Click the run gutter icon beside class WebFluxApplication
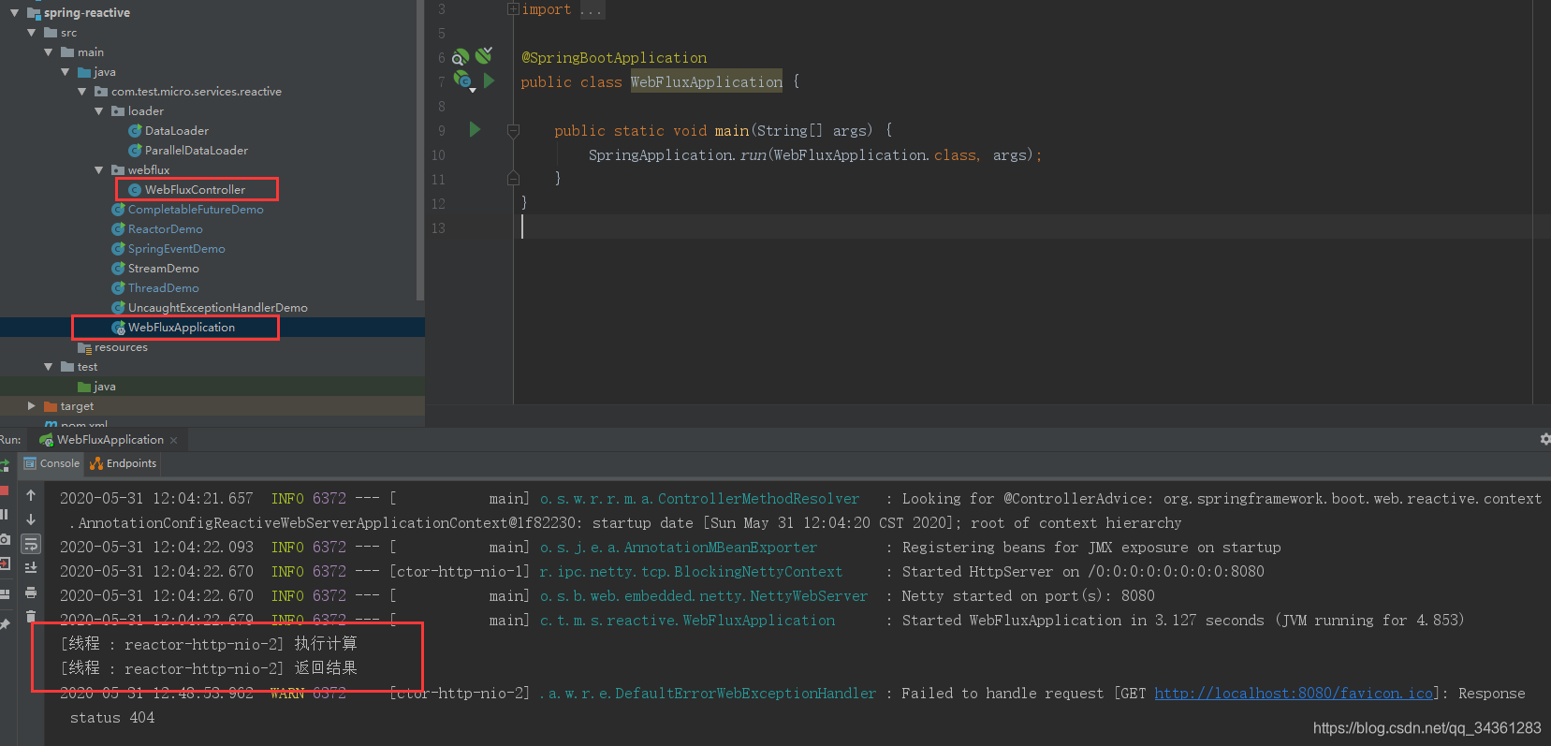The height and width of the screenshot is (746, 1551). point(489,81)
